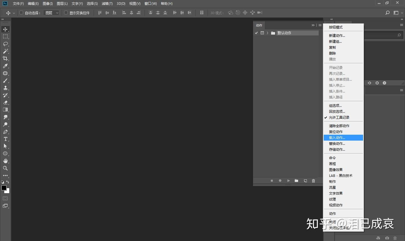This screenshot has width=405, height=241.
Task: Load the Image Effects action set
Action: click(x=343, y=170)
